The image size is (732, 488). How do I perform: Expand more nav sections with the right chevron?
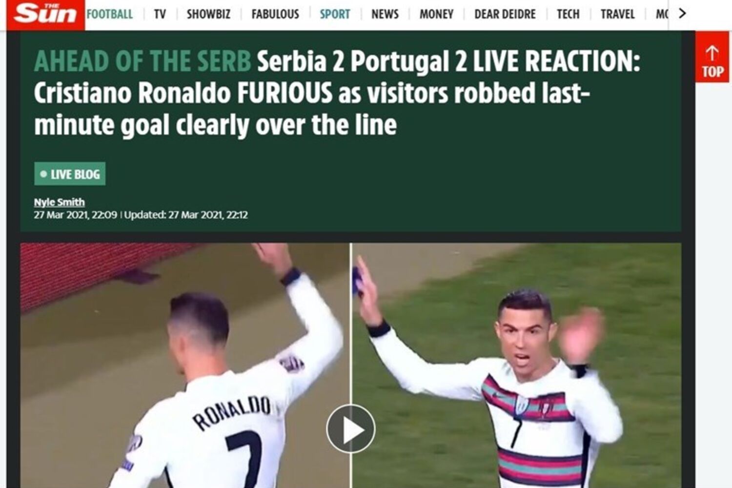click(x=682, y=14)
